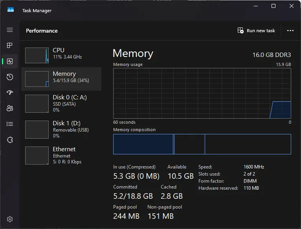Click Run new task button
The image size is (301, 229).
[256, 31]
